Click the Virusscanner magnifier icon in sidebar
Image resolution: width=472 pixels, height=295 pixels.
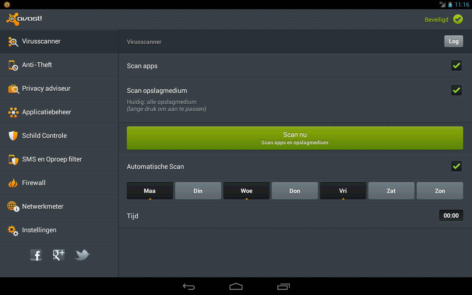13,42
